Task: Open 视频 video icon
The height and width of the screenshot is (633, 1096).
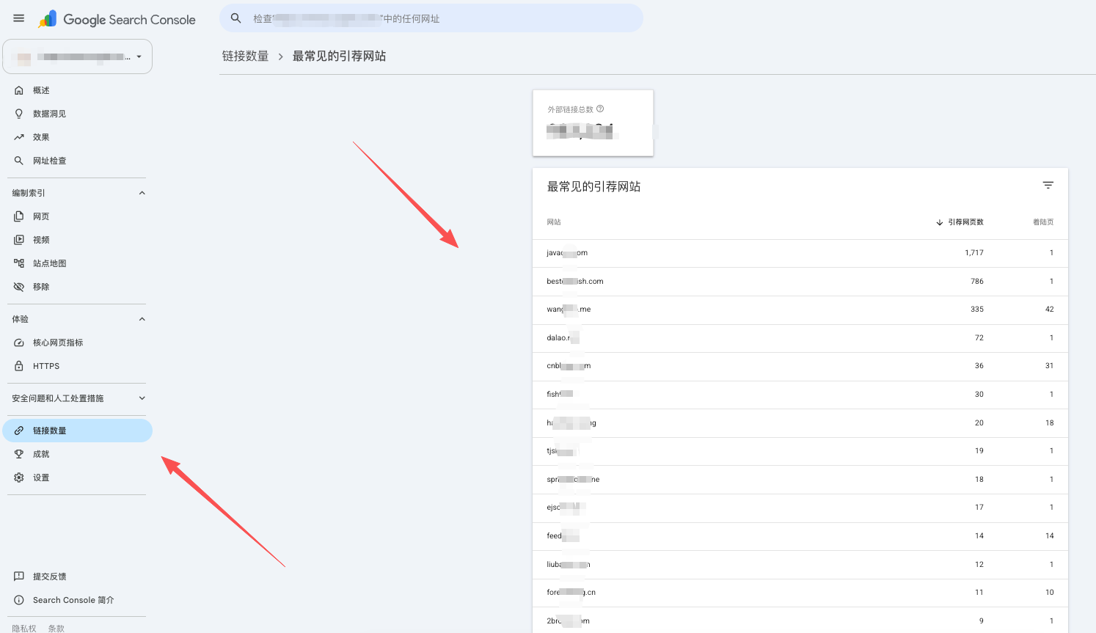Action: (x=19, y=240)
